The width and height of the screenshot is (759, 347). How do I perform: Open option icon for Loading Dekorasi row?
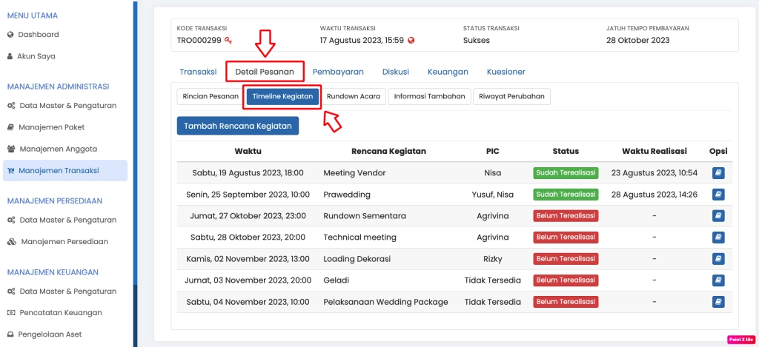(717, 259)
